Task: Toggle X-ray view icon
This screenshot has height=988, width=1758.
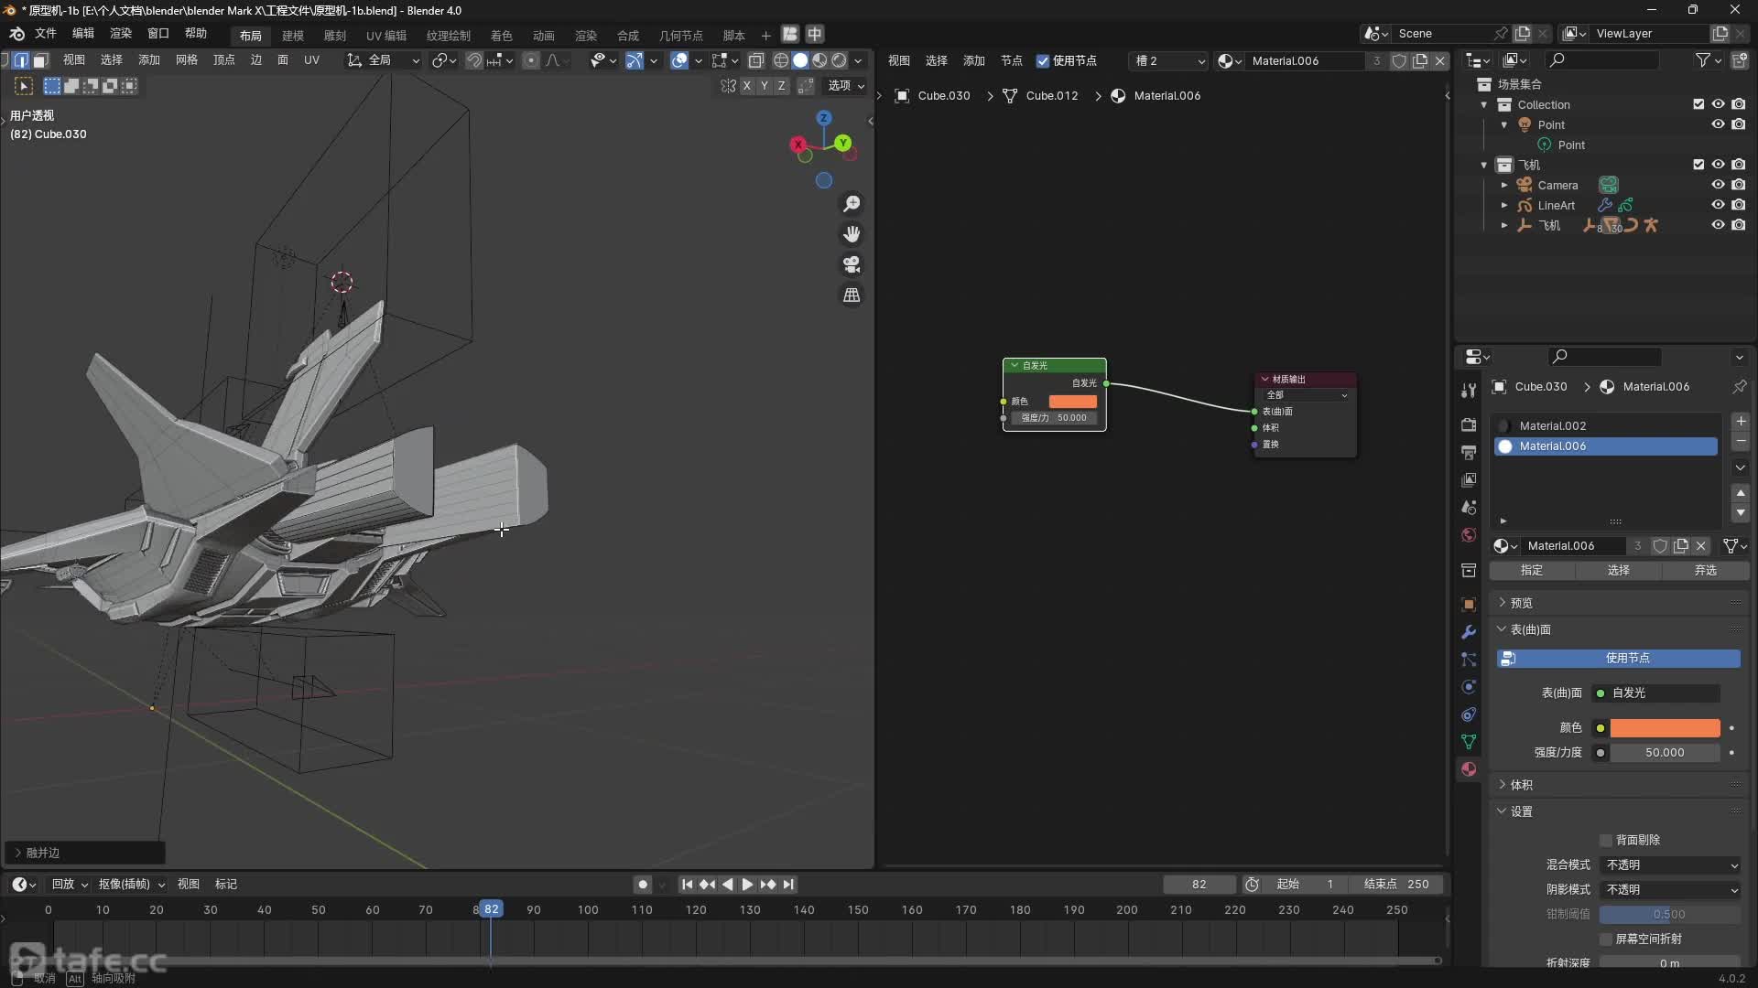Action: [756, 60]
